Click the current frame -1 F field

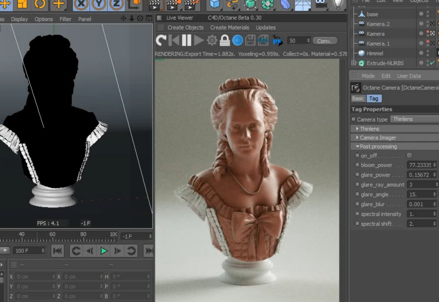pos(136,236)
